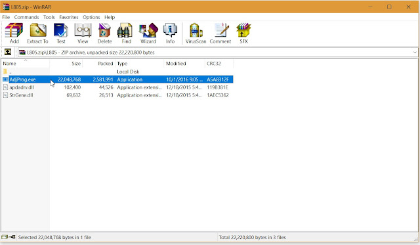Click the 69,632 size value
Screen dimensions: 420x245
click(x=73, y=95)
